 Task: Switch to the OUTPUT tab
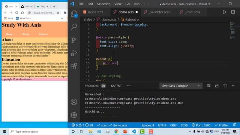[x=116, y=86]
